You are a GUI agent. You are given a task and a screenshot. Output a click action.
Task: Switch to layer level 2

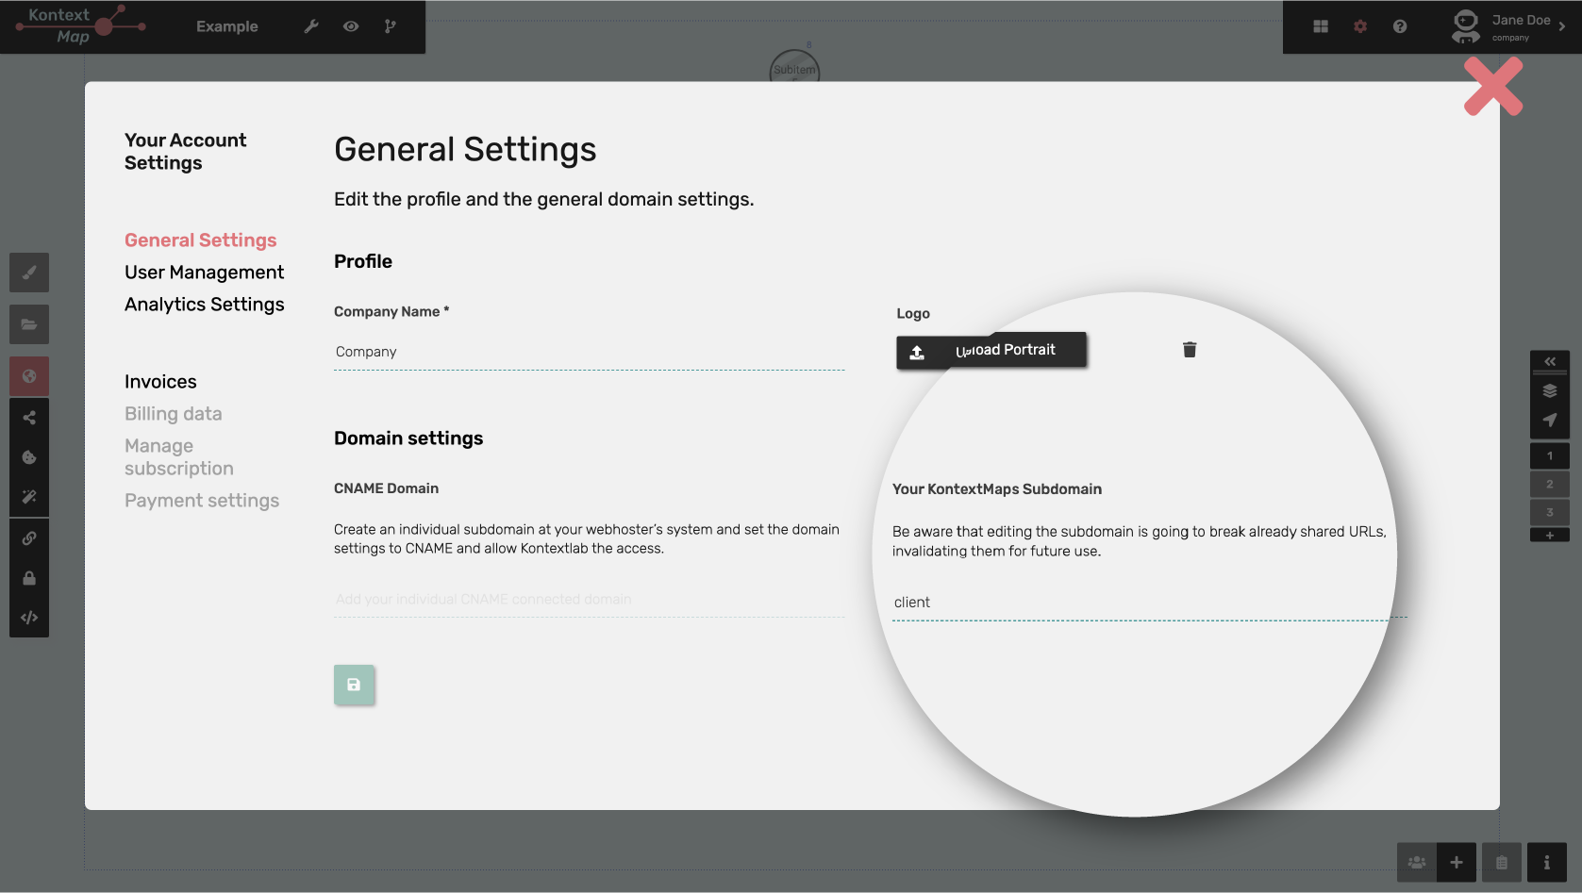point(1549,484)
